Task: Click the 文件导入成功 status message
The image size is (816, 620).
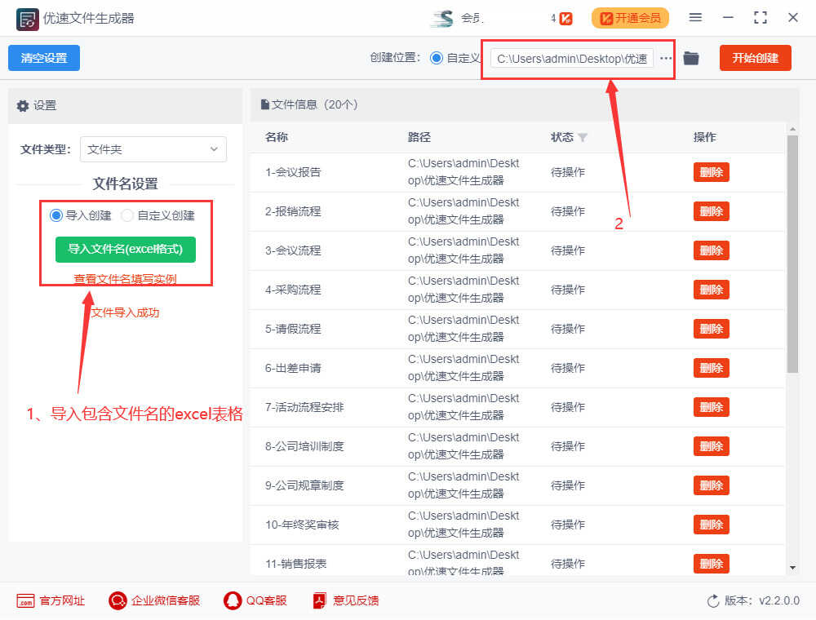Action: (126, 312)
